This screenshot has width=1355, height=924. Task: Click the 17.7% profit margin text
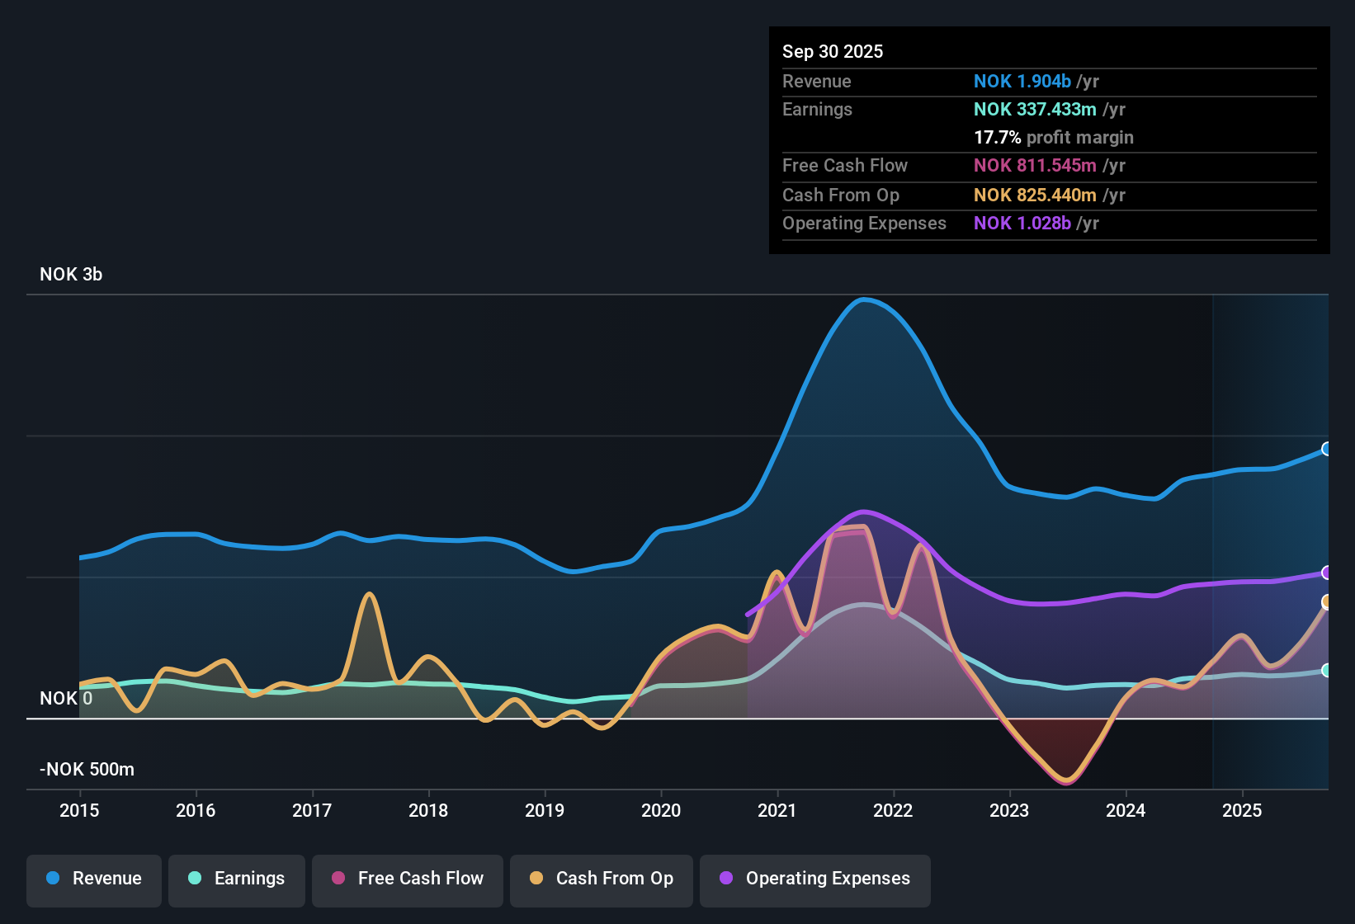point(1054,137)
